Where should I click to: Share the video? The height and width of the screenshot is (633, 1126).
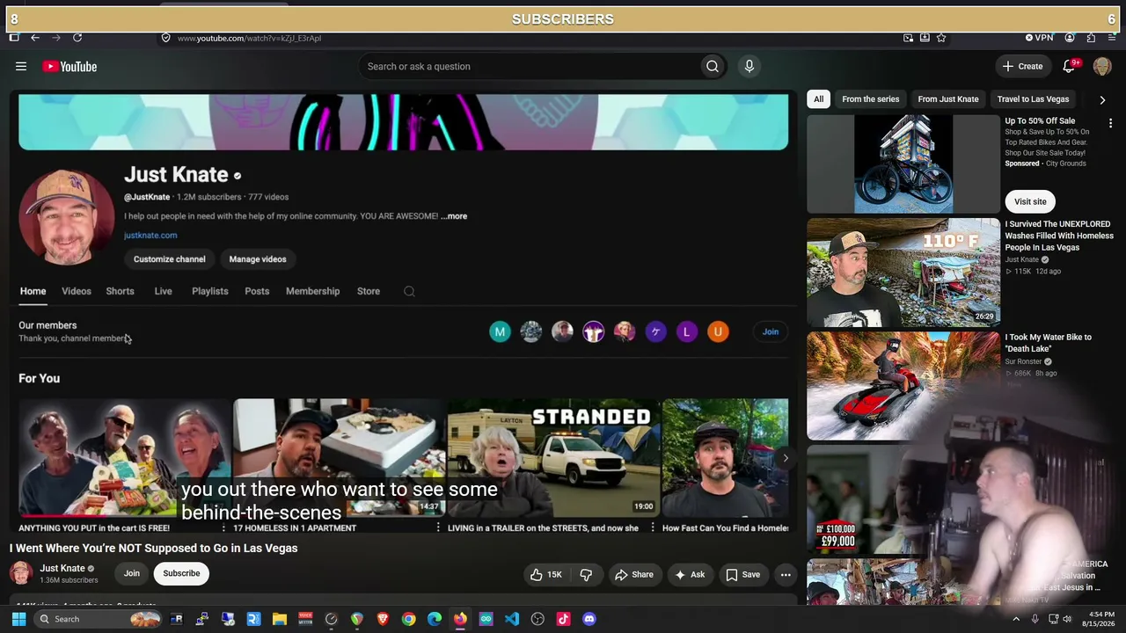pos(633,575)
